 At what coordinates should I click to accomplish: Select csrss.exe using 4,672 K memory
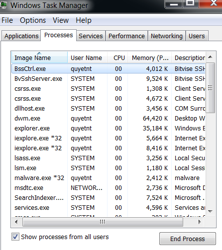pyautogui.click(x=109, y=99)
